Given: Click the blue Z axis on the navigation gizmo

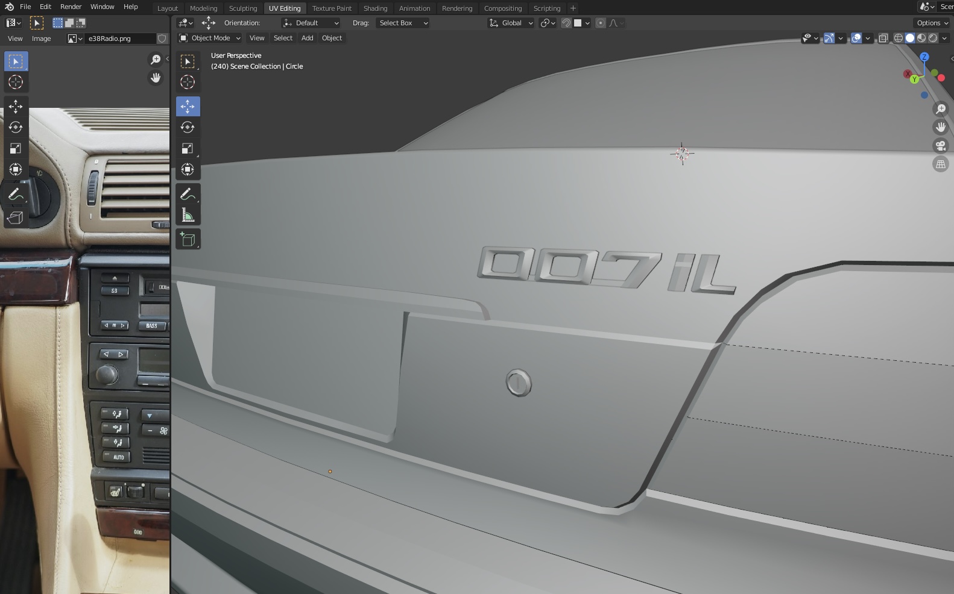Looking at the screenshot, I should (x=924, y=57).
